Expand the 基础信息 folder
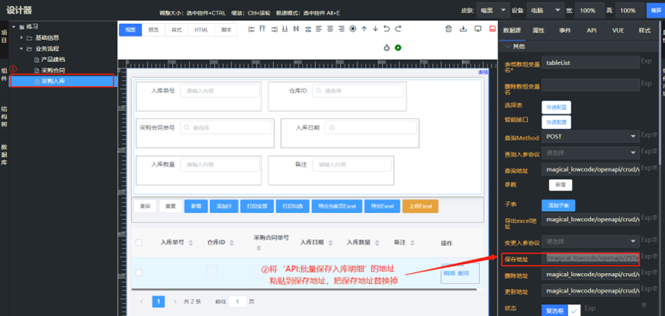 22,38
